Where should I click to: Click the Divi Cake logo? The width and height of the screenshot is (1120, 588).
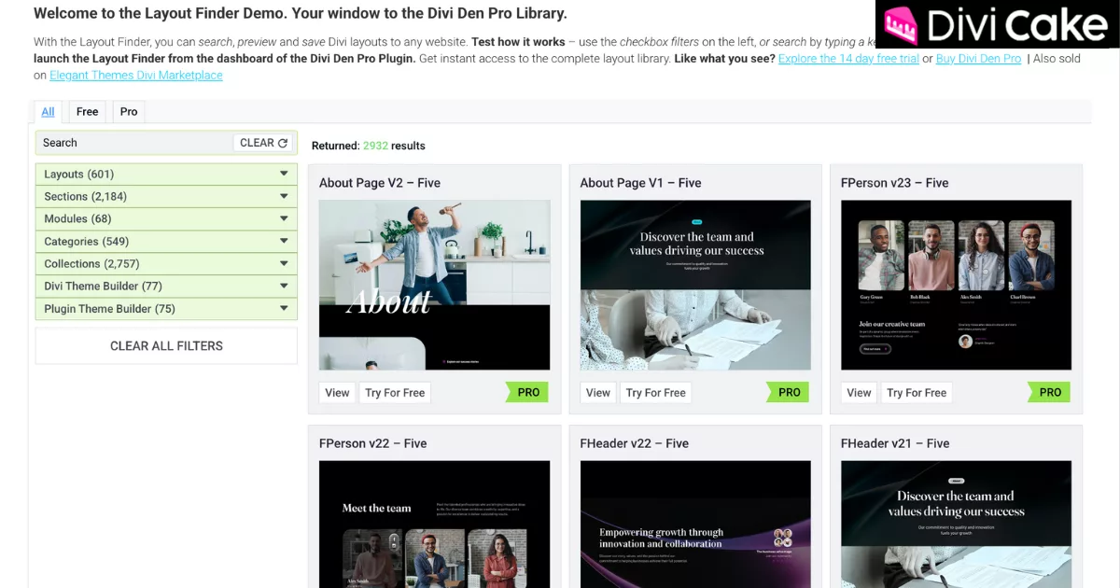point(997,24)
